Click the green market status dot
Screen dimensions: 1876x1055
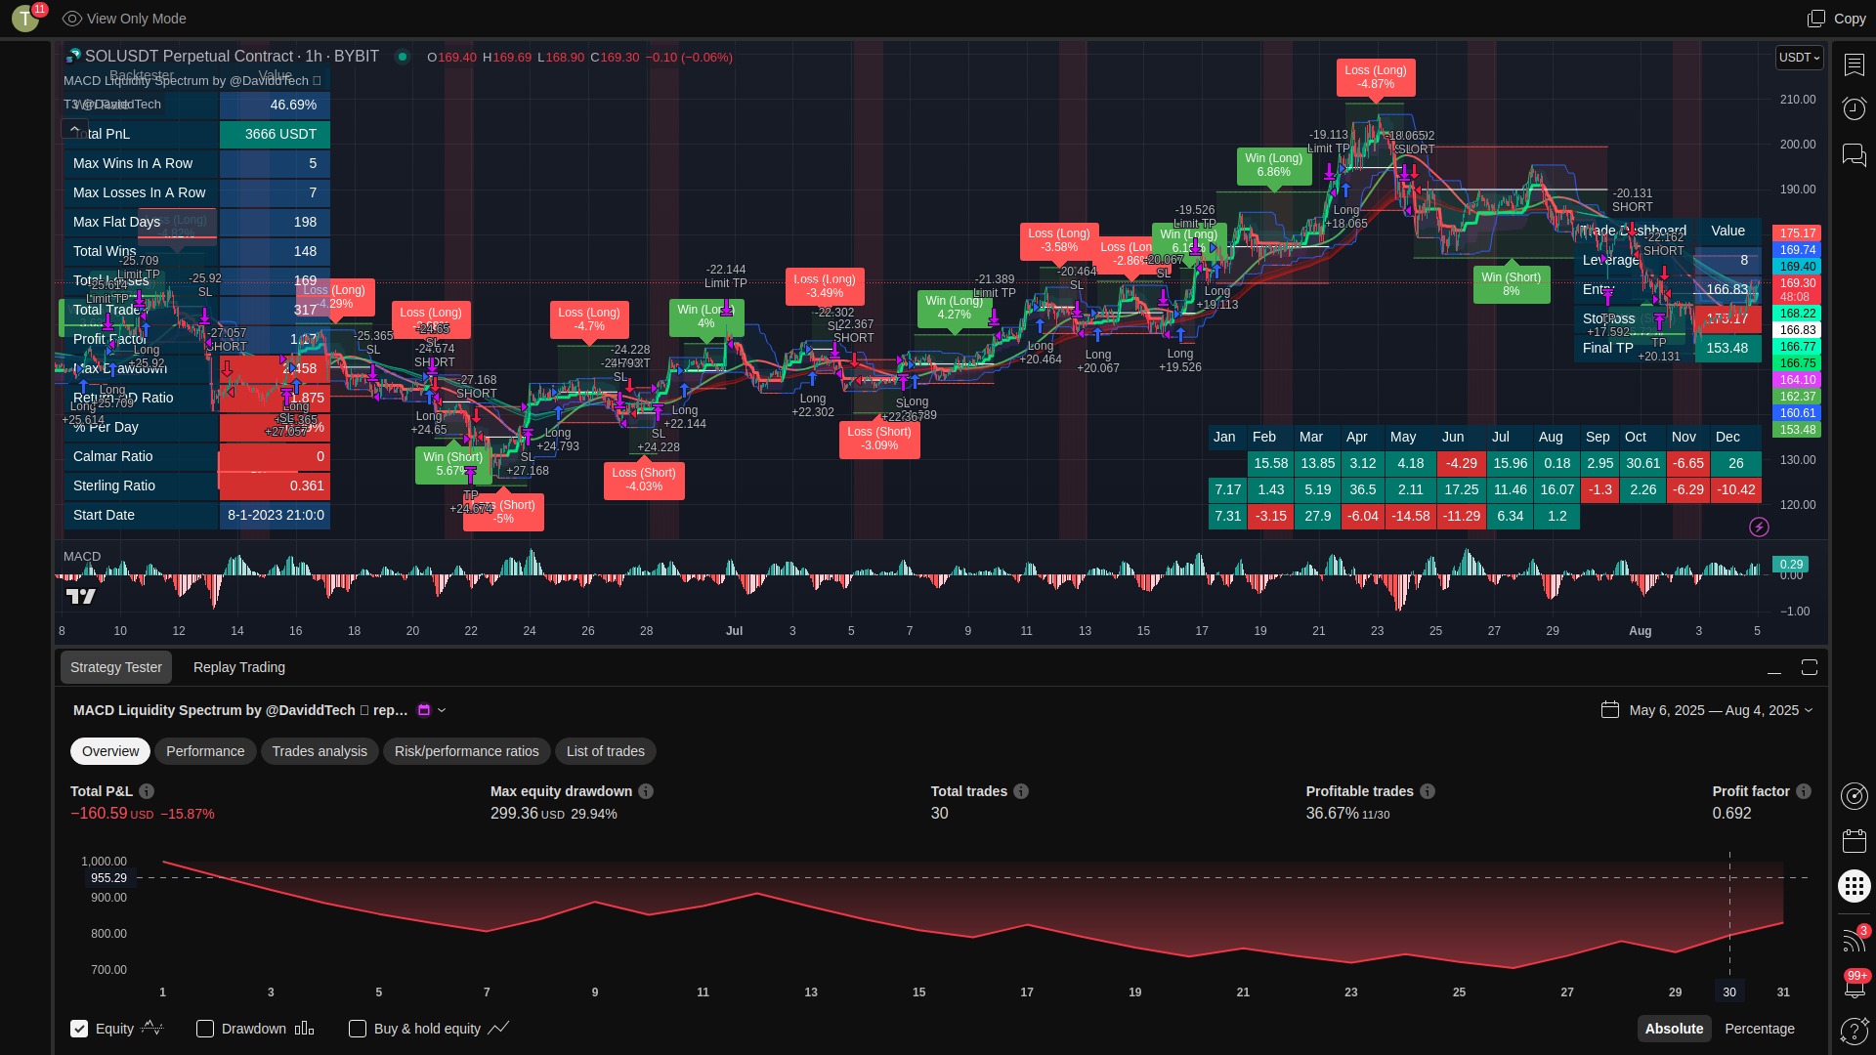click(x=402, y=57)
